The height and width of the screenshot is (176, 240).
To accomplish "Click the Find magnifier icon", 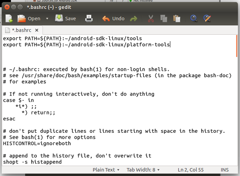I will pos(194,18).
